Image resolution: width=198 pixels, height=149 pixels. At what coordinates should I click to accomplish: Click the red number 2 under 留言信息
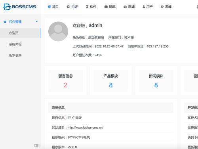click(x=66, y=85)
